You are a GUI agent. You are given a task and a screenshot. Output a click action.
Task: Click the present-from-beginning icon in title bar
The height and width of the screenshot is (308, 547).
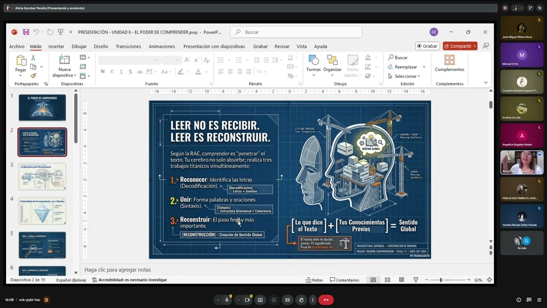point(61,32)
